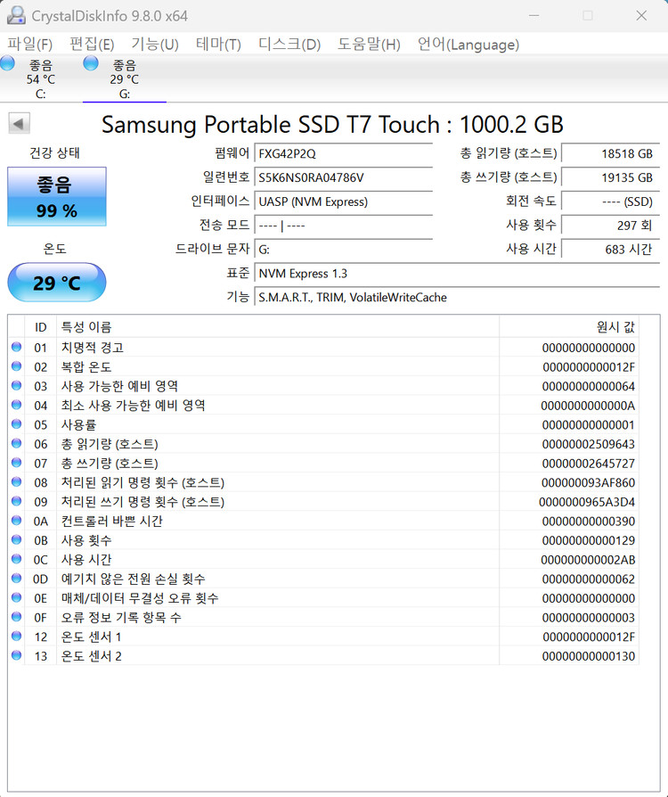Click status orb of row 02 복합 온도
The image size is (668, 797).
point(16,366)
